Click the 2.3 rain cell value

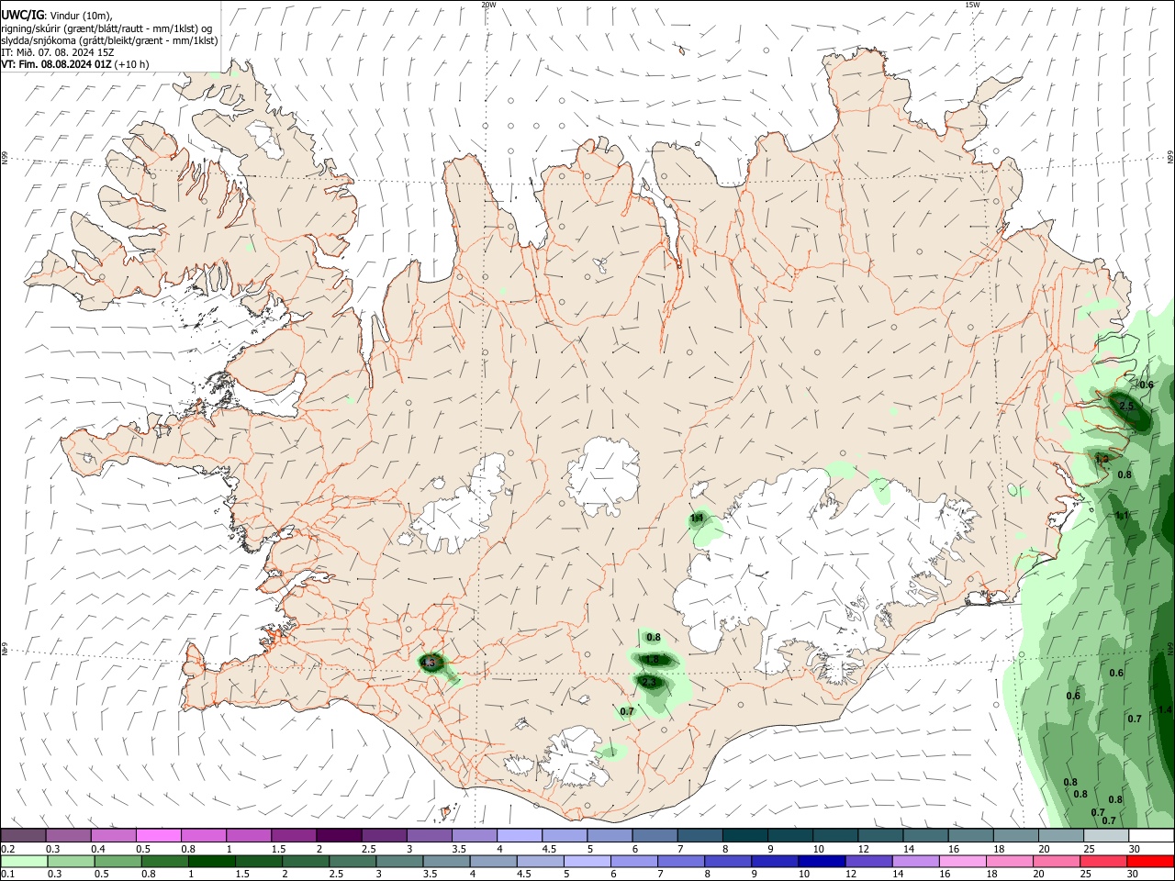click(x=649, y=683)
